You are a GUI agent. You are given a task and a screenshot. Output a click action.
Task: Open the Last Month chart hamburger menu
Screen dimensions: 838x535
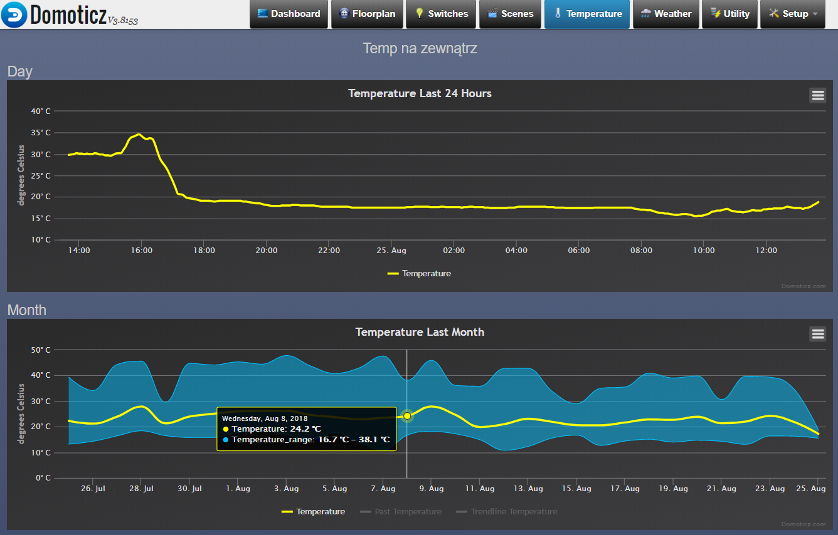pyautogui.click(x=818, y=334)
